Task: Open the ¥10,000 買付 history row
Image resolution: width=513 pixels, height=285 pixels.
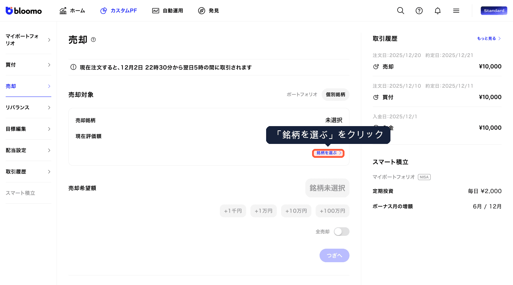Action: click(x=437, y=97)
